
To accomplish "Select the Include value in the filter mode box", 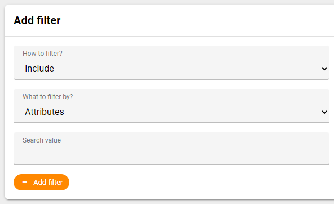I will coord(39,69).
